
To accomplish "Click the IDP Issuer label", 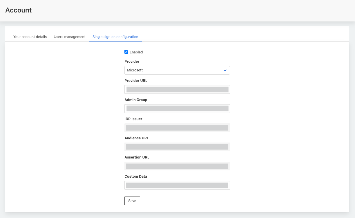I will click(133, 119).
